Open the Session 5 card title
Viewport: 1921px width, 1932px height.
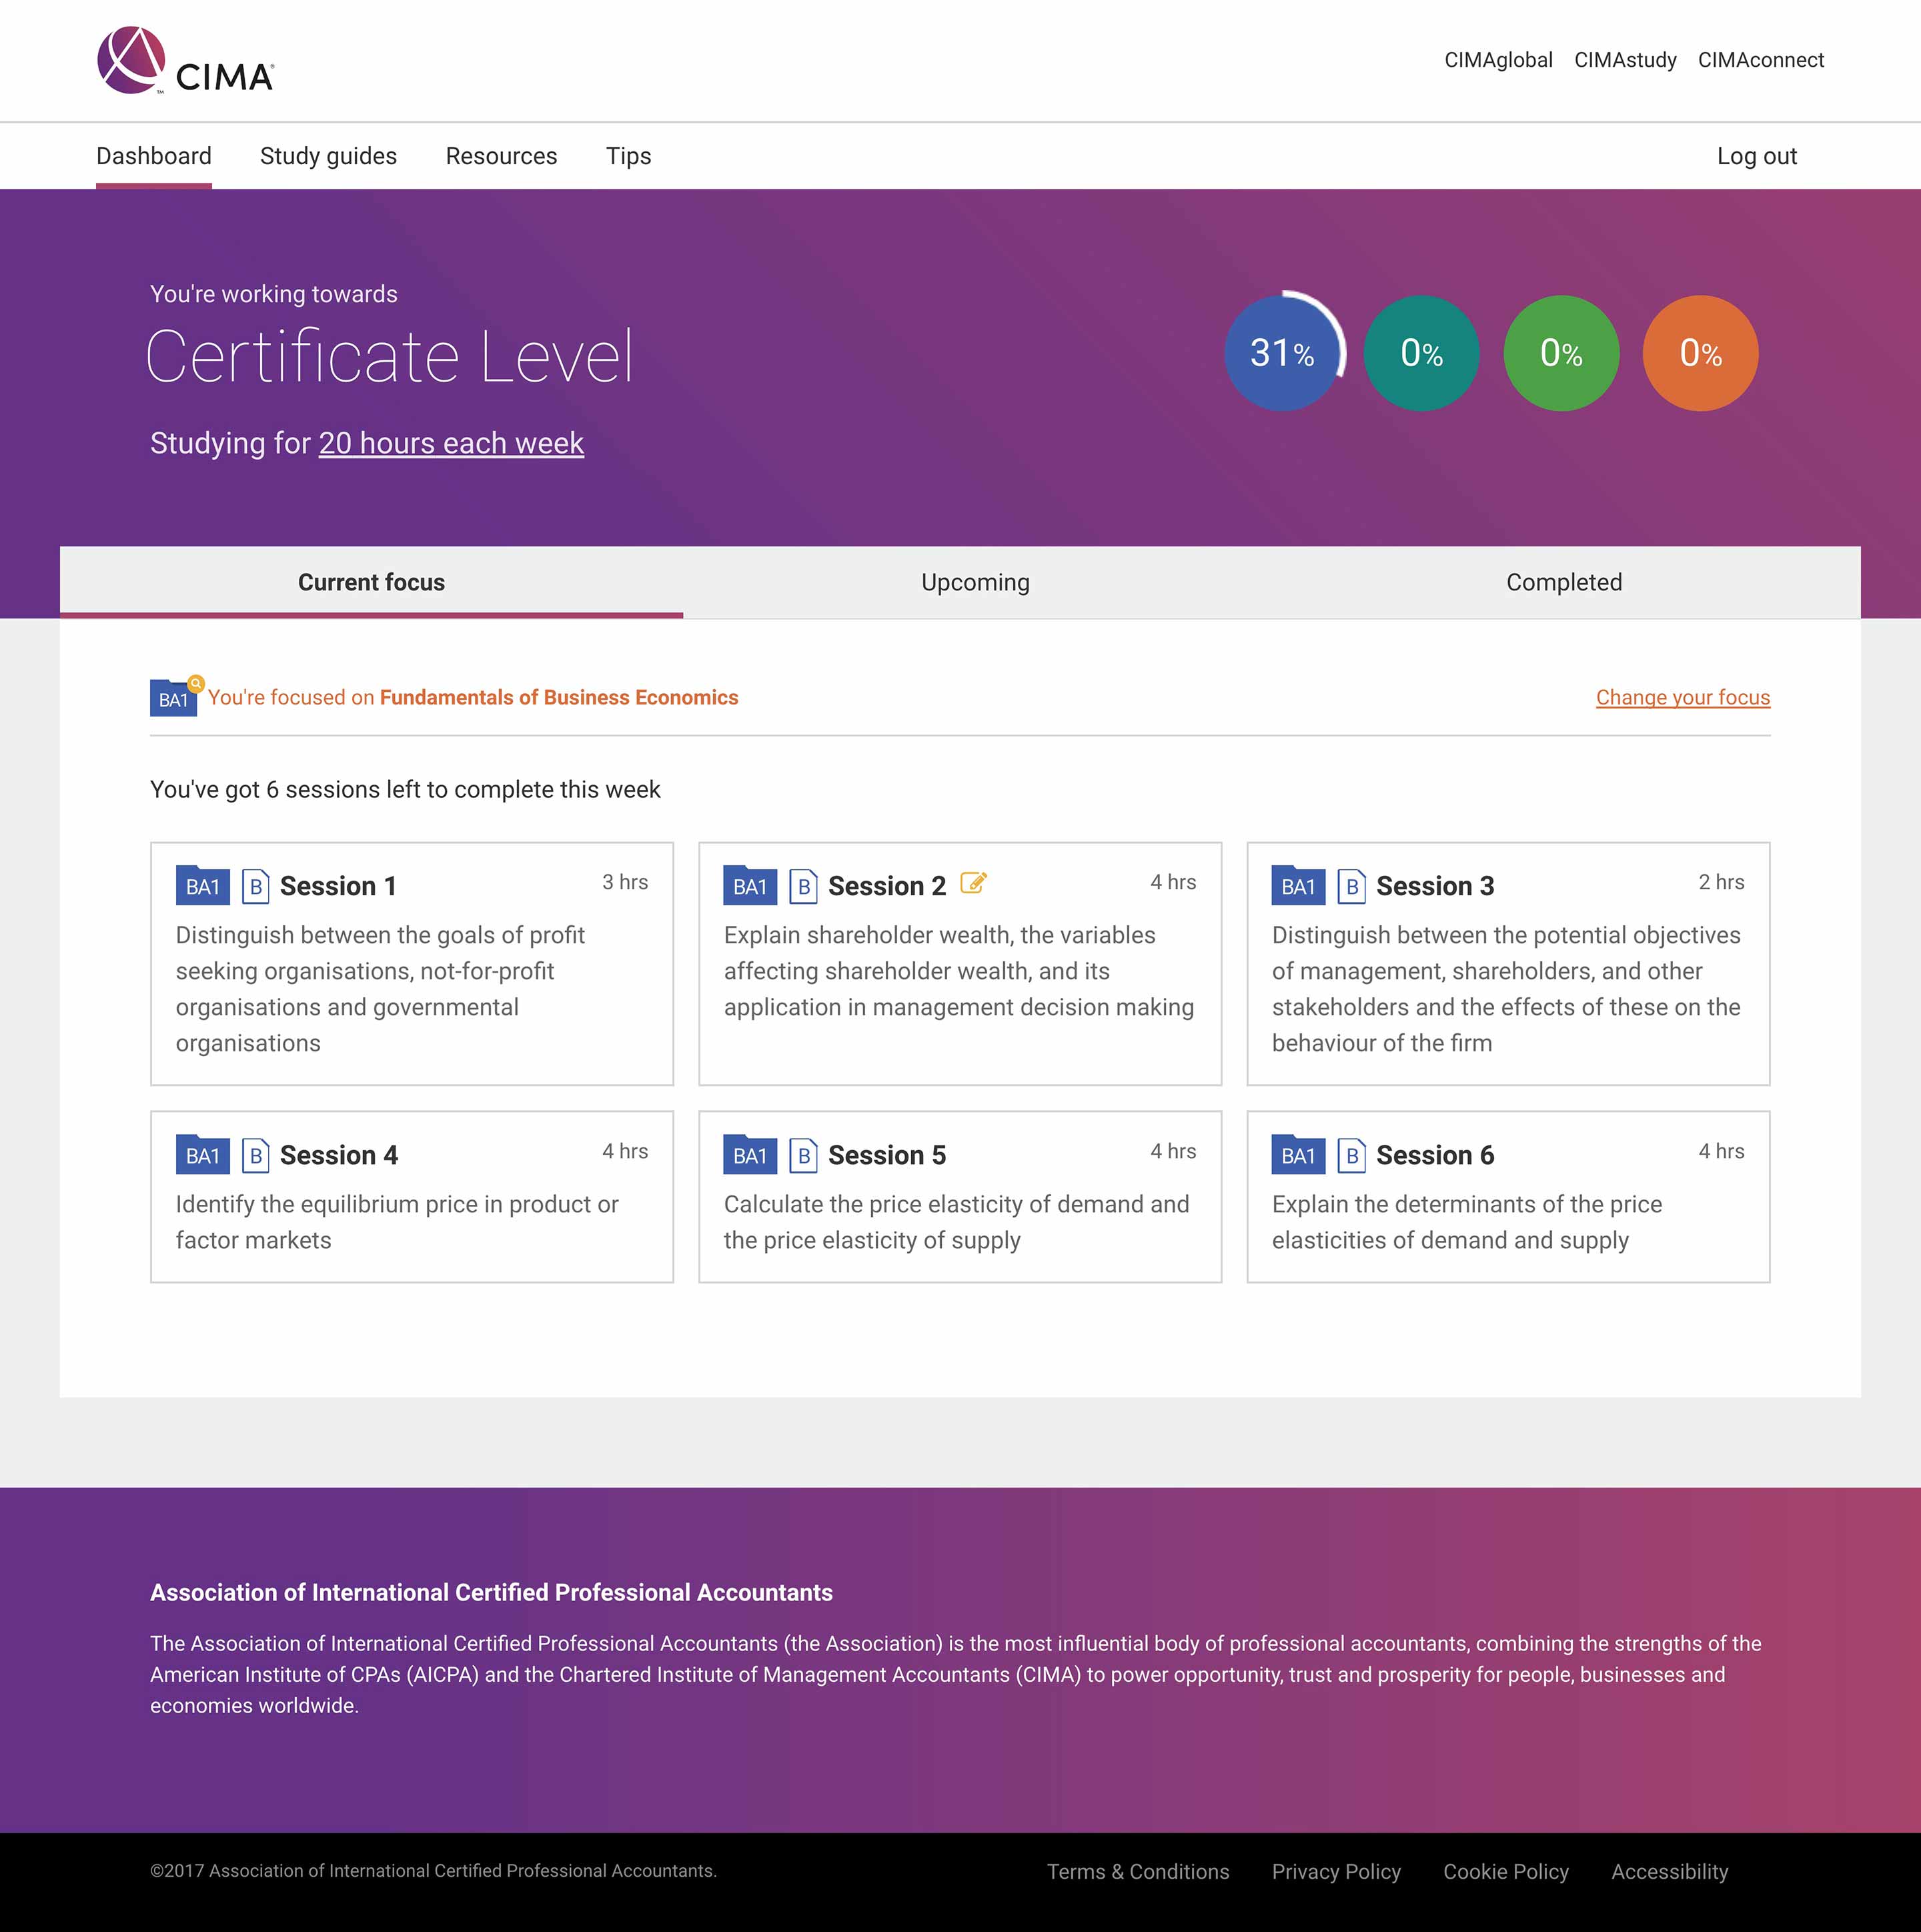[887, 1155]
